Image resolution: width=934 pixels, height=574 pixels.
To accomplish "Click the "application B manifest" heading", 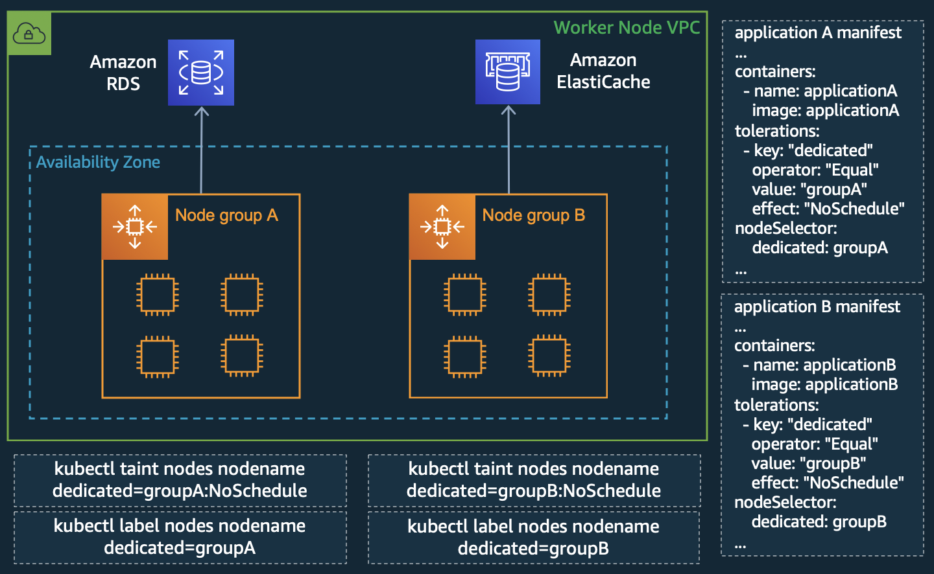I will [x=817, y=306].
